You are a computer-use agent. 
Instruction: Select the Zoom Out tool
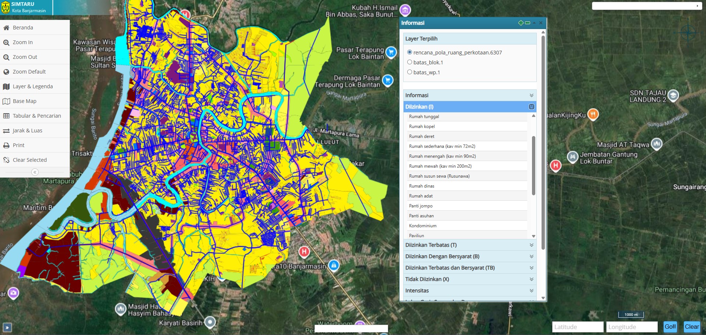point(24,57)
